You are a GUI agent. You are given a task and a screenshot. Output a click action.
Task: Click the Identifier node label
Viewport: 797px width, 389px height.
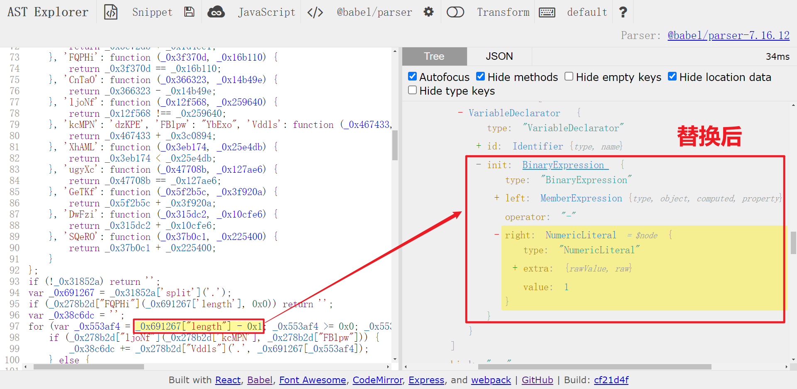click(538, 146)
